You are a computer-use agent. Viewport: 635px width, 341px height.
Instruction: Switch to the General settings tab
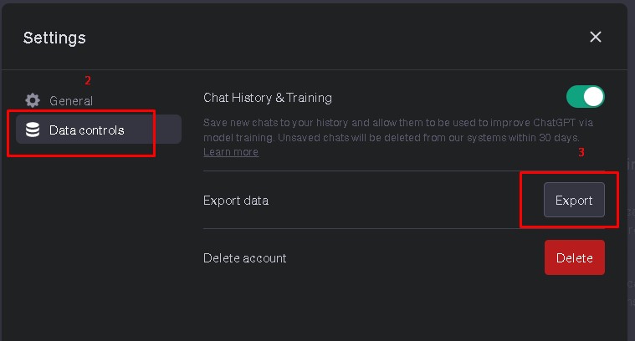[x=71, y=100]
